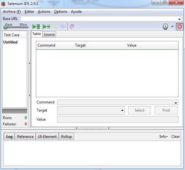
Task: Click the Fast-Slow speed slider
Action: pos(16,27)
